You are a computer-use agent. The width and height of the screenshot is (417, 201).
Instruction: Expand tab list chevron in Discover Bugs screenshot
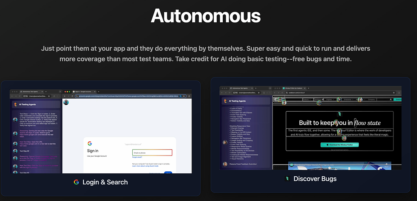(270, 88)
